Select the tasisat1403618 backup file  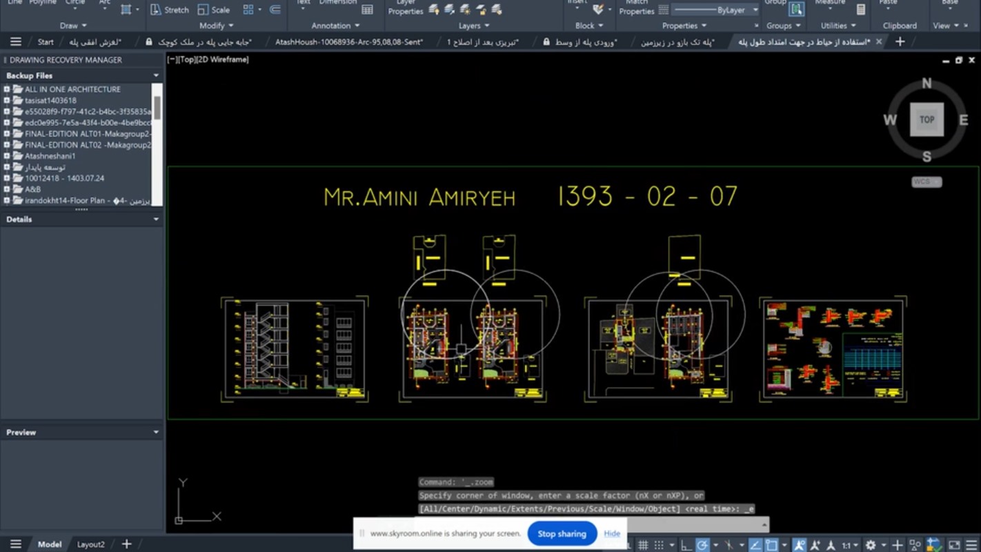50,101
